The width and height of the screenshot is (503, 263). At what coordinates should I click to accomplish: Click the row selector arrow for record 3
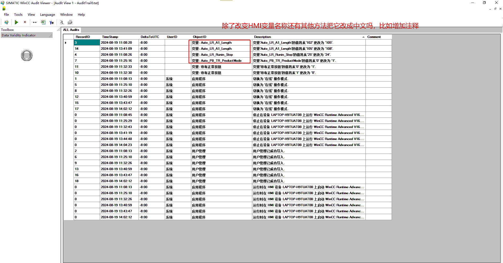point(66,43)
